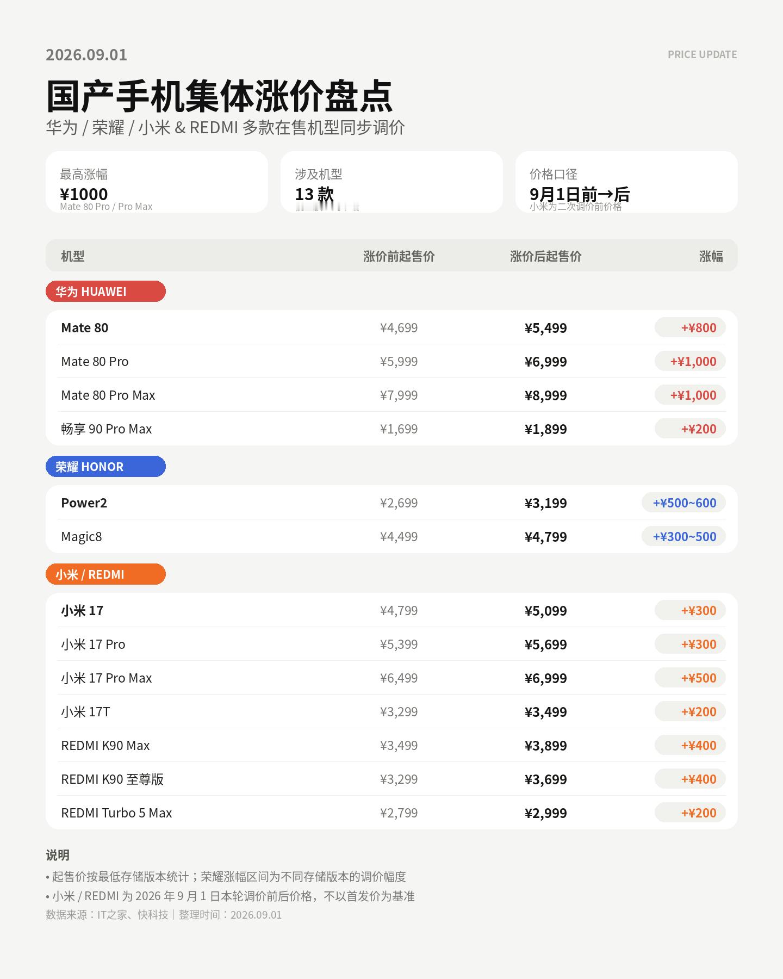Click the ¥4,799 price in Magic8 row

point(546,537)
